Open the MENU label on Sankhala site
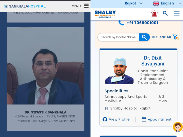This screenshot has width=183, height=137. click(76, 6)
